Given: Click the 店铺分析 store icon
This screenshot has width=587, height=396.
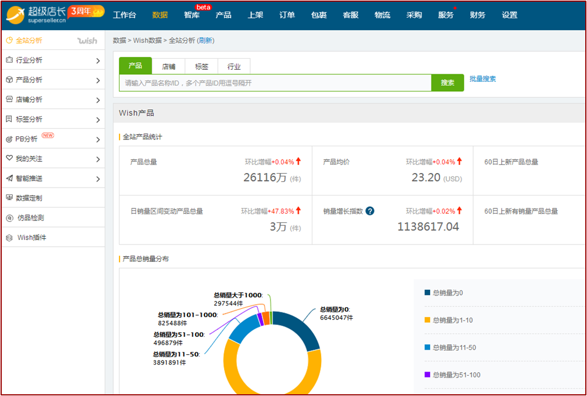Looking at the screenshot, I should tap(9, 99).
